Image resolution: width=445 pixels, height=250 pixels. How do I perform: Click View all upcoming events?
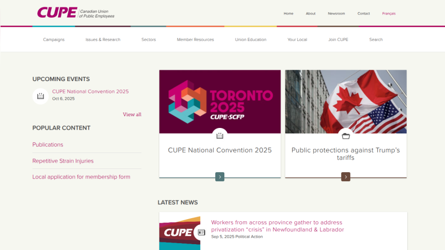pyautogui.click(x=132, y=115)
